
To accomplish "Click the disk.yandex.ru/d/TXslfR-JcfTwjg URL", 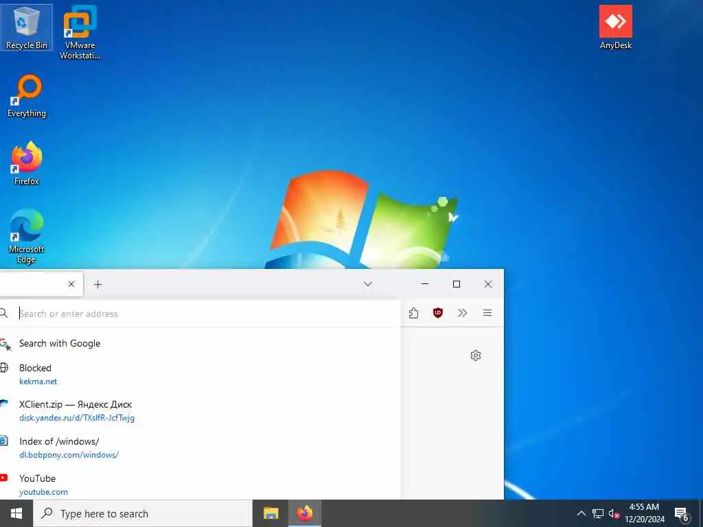I will tap(77, 418).
